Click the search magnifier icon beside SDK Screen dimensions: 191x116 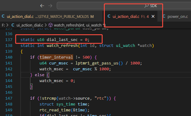(146, 6)
